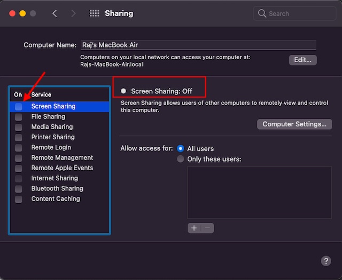Viewport: 342px width, 280px height.
Task: Click inside the empty allowed users list
Action: [x=259, y=193]
